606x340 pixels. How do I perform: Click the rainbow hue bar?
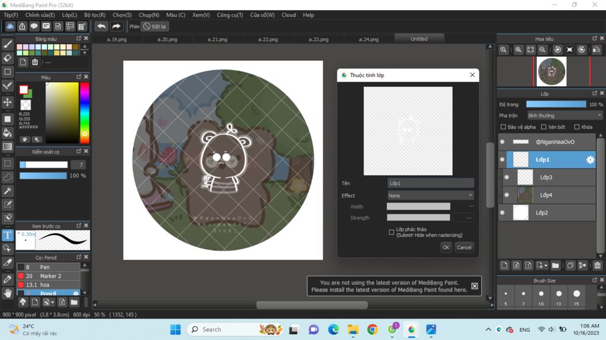[85, 112]
